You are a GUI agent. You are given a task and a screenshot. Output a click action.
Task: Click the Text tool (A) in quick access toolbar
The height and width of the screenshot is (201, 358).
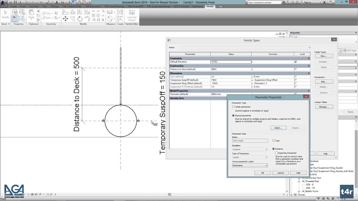pos(57,2)
